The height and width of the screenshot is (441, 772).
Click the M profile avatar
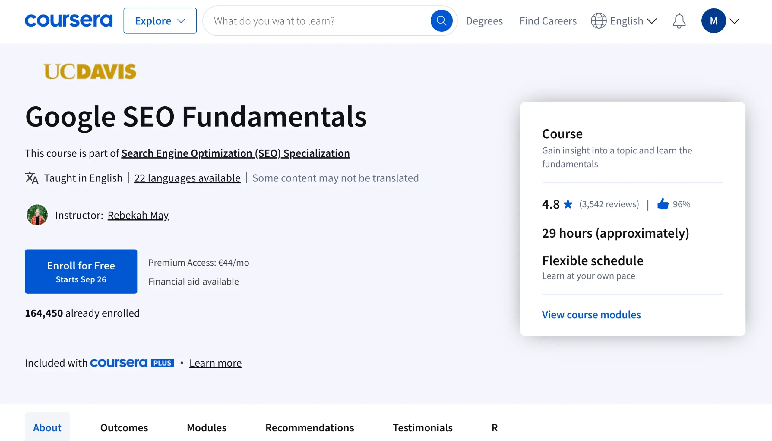(x=713, y=21)
